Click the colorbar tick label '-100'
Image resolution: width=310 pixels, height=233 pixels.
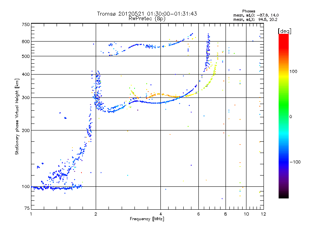pyautogui.click(x=295, y=162)
